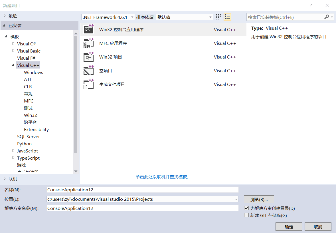This screenshot has height=233, width=336.
Task: Open the search box dropdown arrow
Action: 332,17
